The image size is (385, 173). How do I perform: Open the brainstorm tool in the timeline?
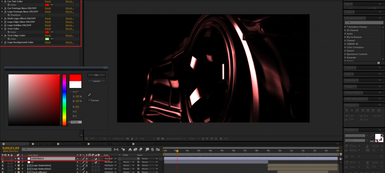[x=147, y=149]
